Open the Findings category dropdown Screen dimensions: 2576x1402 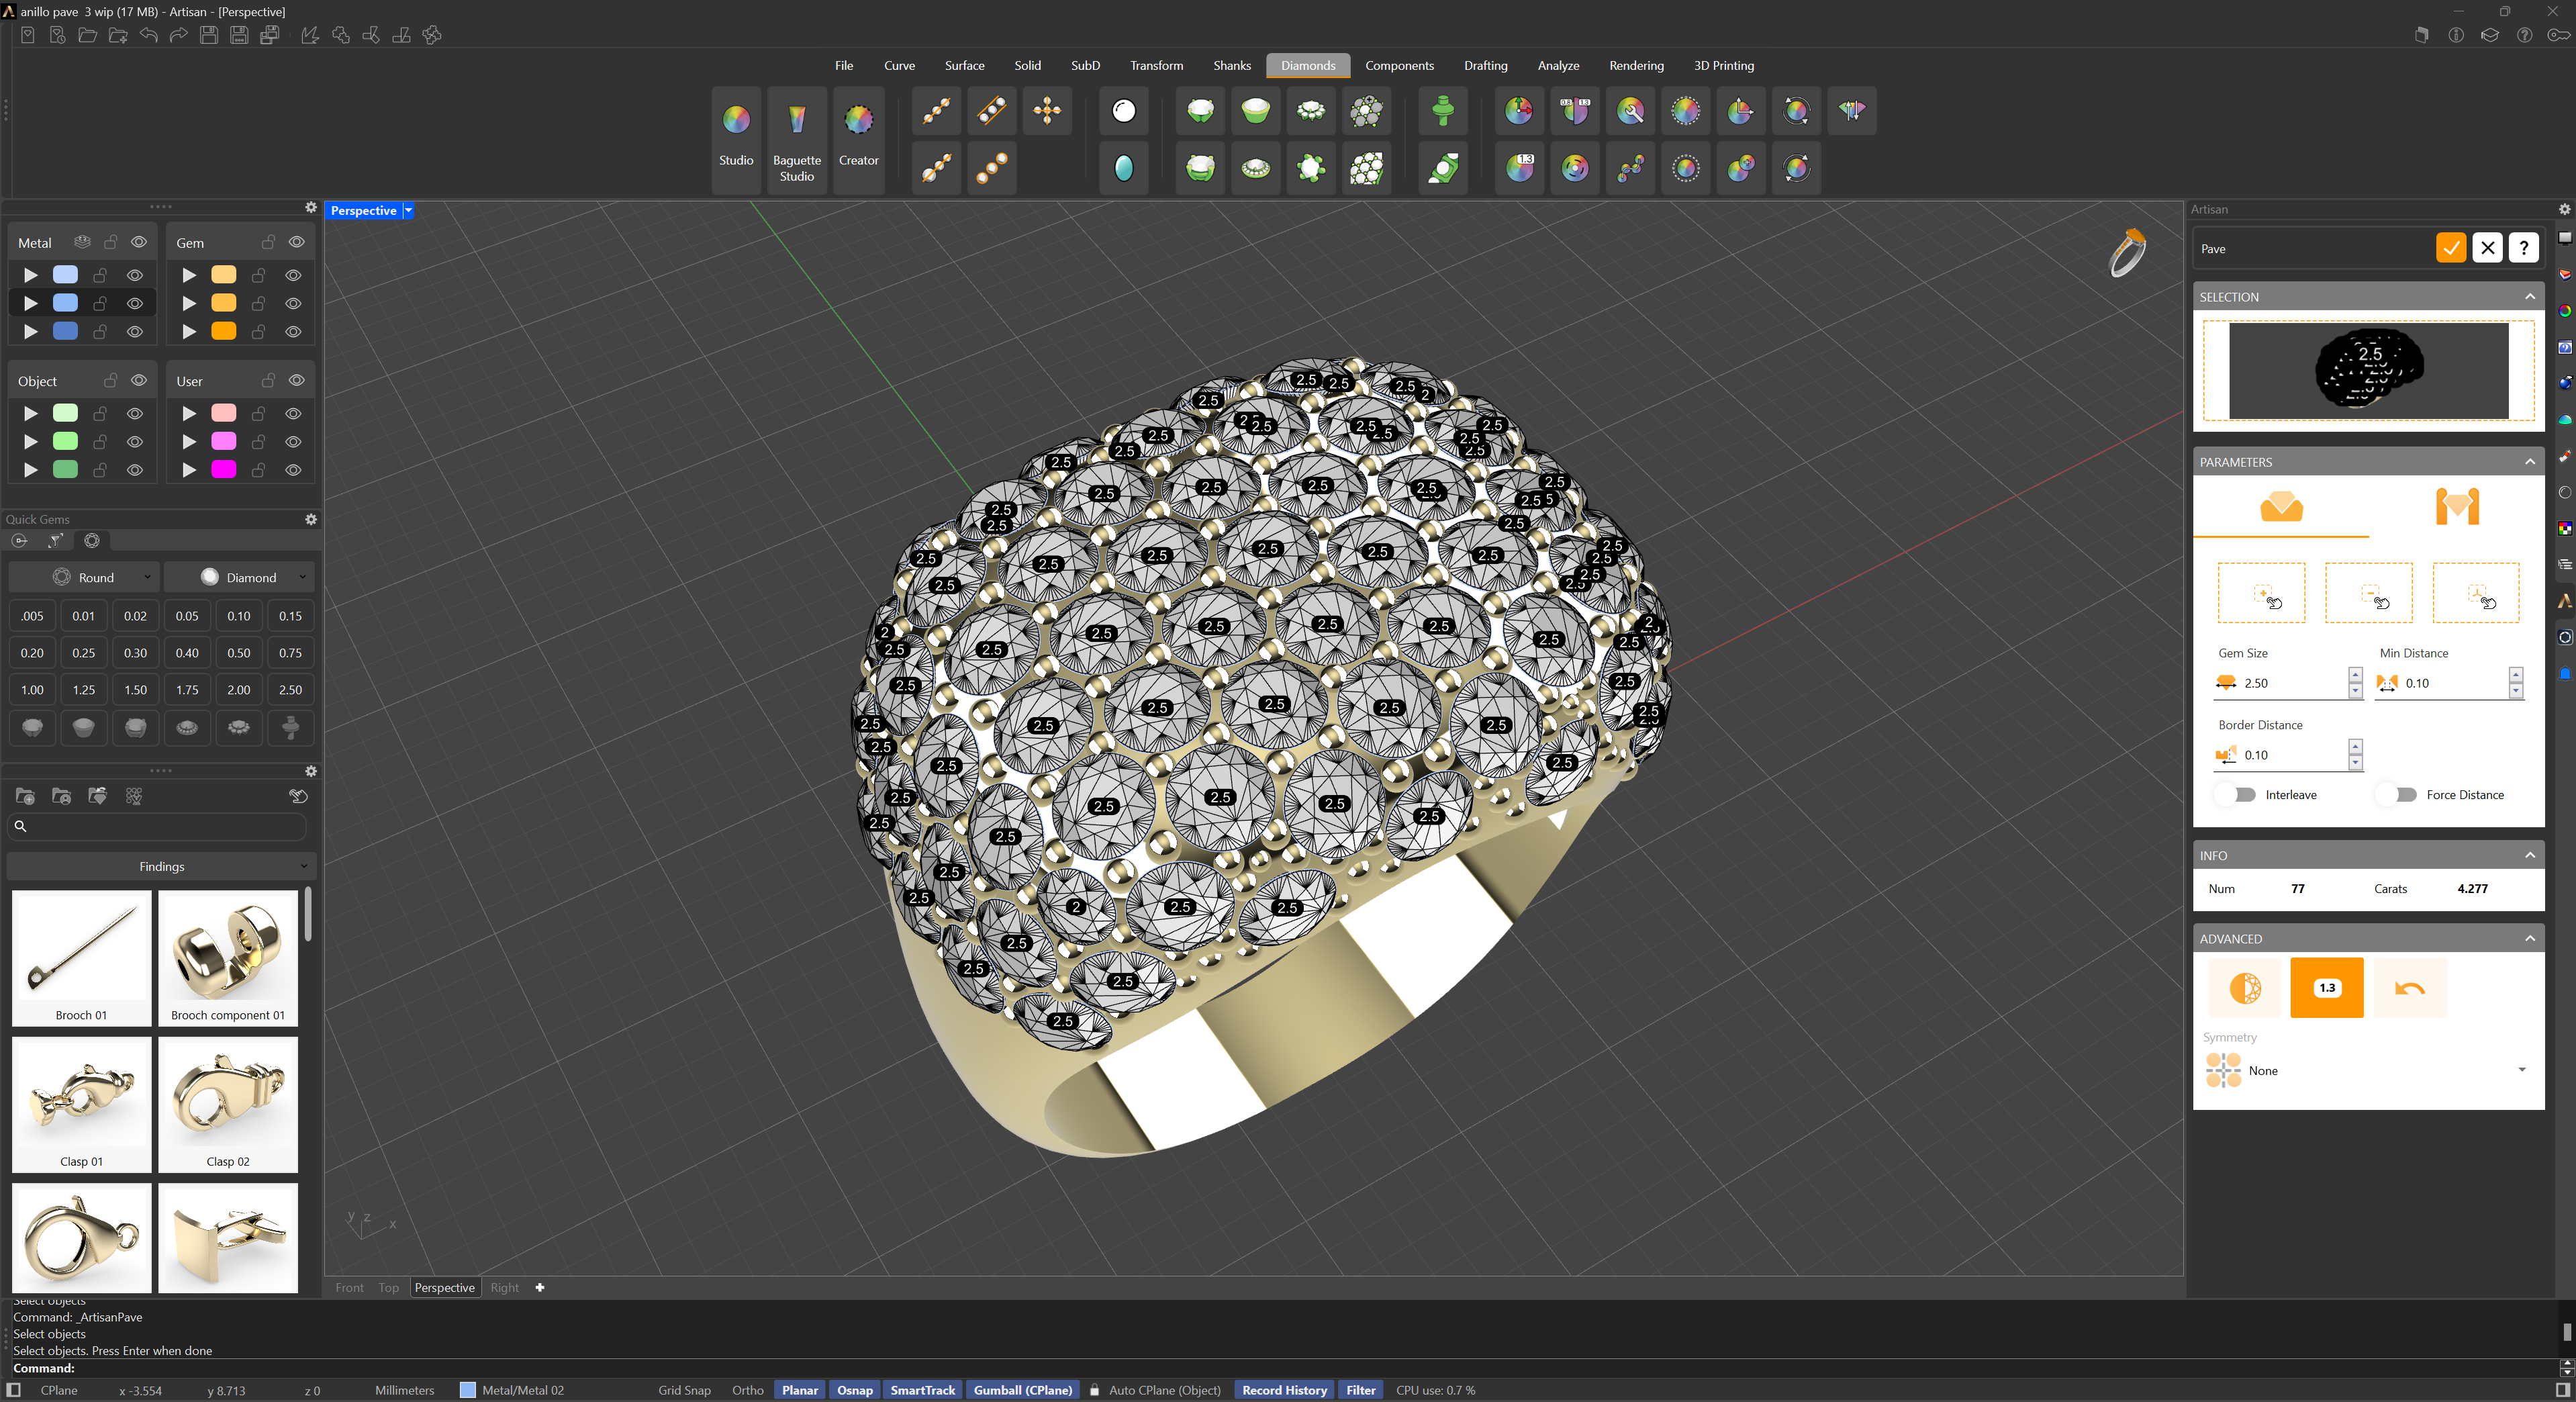click(x=161, y=866)
